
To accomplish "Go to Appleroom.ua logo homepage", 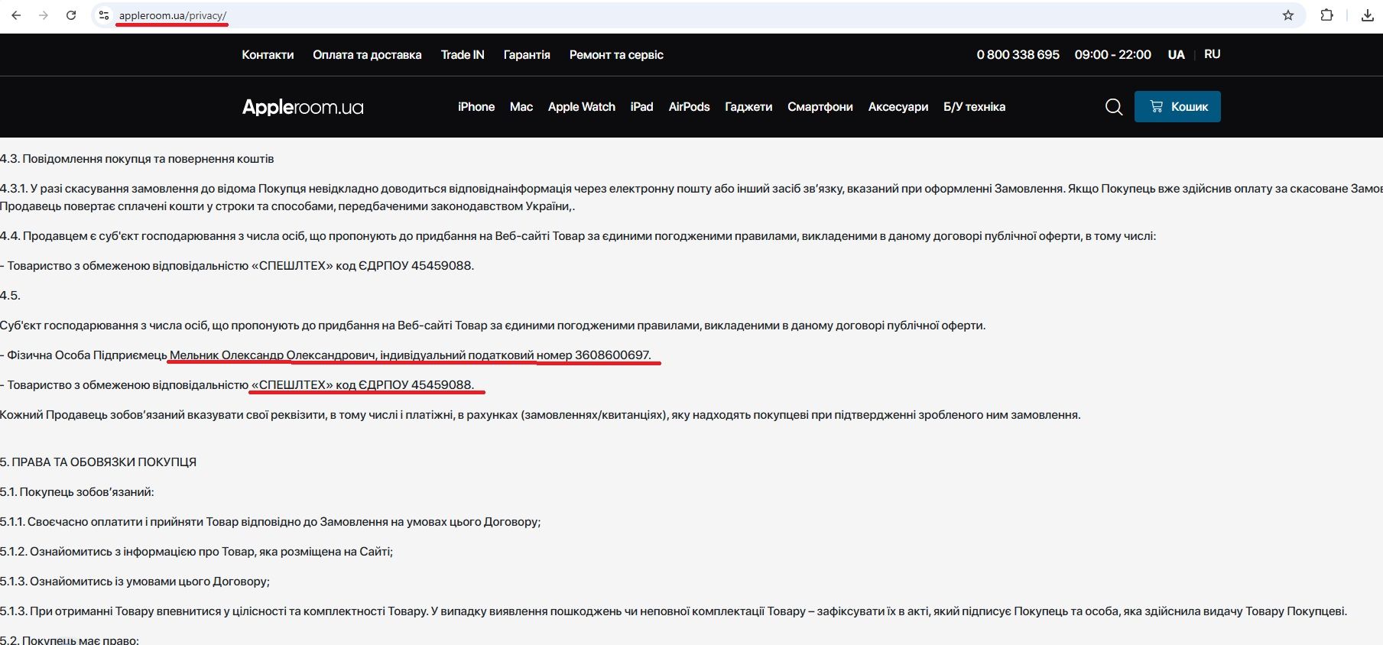I will coord(303,107).
